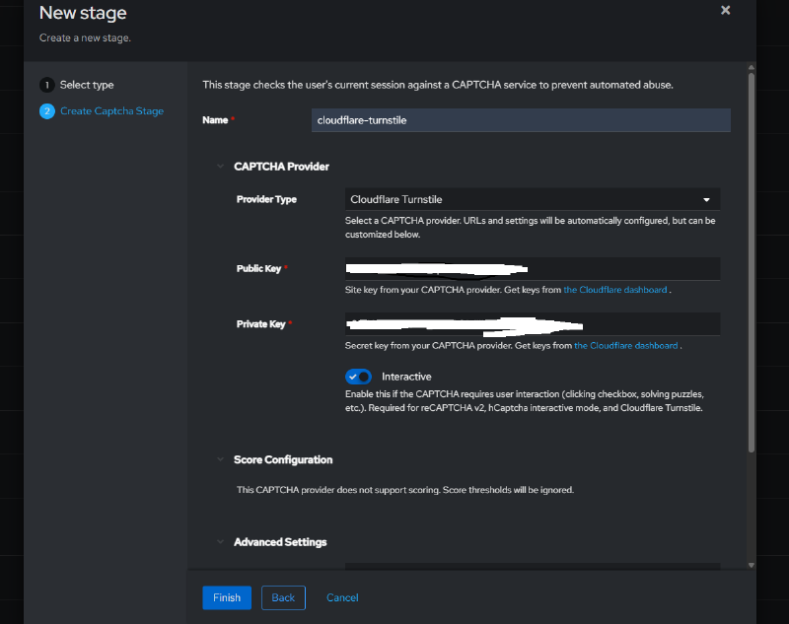Click scrollbar up arrow
The image size is (789, 624).
click(751, 67)
